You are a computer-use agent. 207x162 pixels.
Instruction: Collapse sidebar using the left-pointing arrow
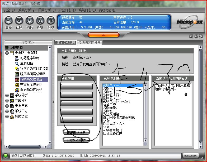point(53,102)
